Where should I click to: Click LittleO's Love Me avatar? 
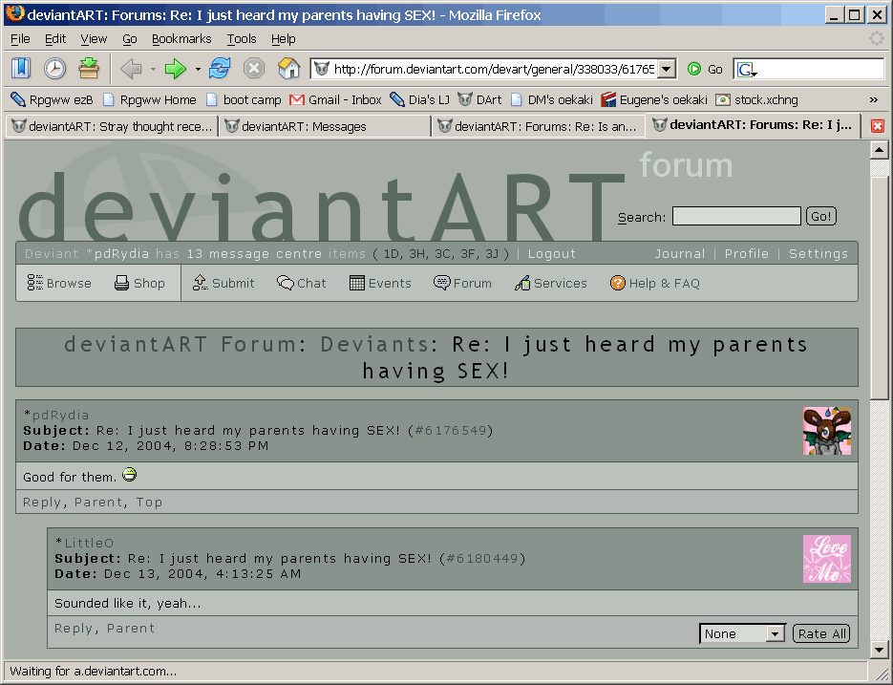(827, 559)
